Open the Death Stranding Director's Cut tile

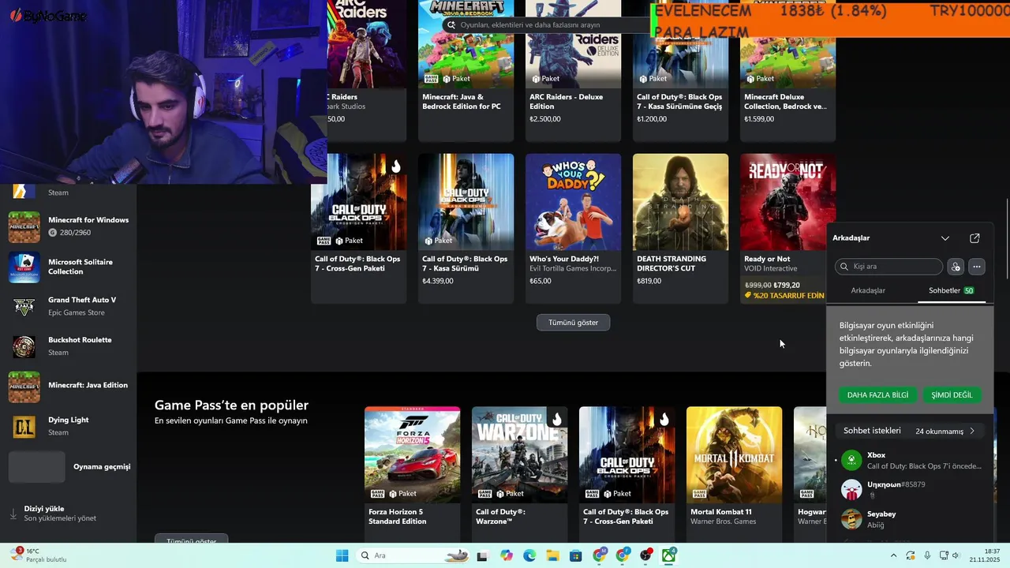coord(680,229)
